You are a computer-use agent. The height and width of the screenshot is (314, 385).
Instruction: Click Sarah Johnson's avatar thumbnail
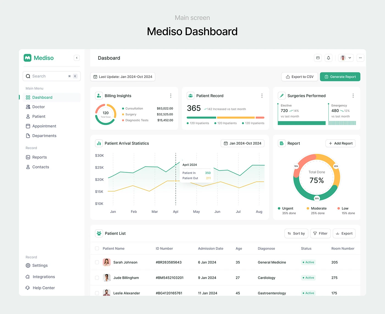107,262
